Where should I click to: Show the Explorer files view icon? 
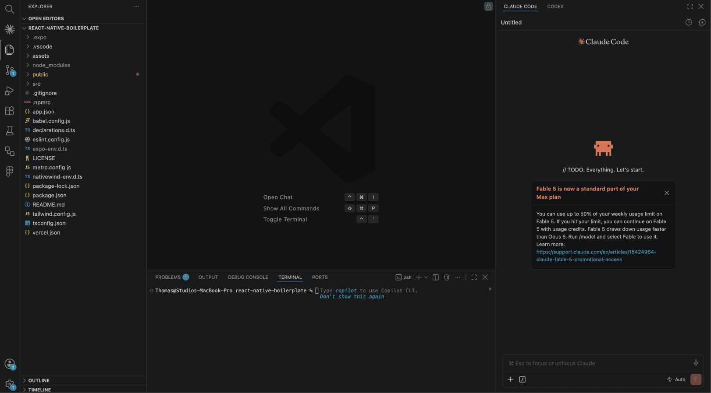9,49
